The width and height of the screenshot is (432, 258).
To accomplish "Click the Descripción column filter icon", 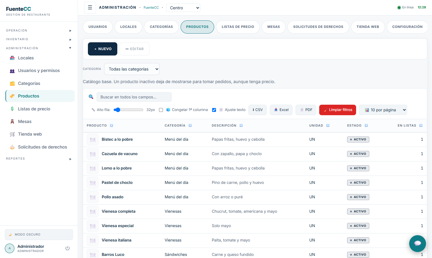I will coord(241,126).
